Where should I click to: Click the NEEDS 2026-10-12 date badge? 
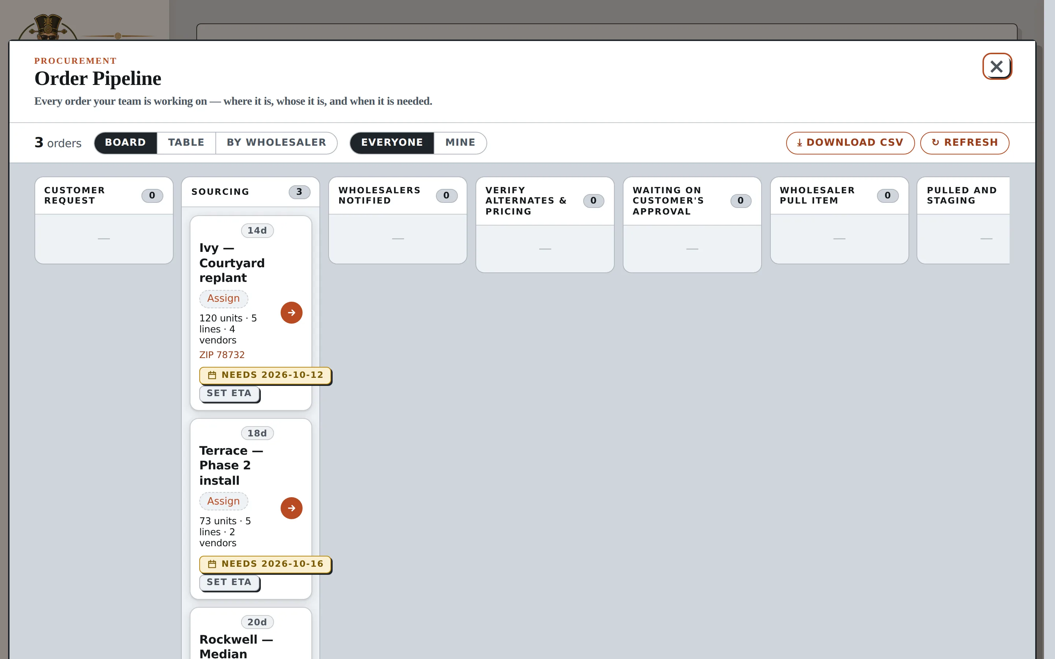click(x=265, y=375)
